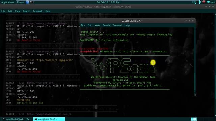
Task: Click 'WordPress Security Scanner by the WPScan Team'
Action: click(x=123, y=77)
